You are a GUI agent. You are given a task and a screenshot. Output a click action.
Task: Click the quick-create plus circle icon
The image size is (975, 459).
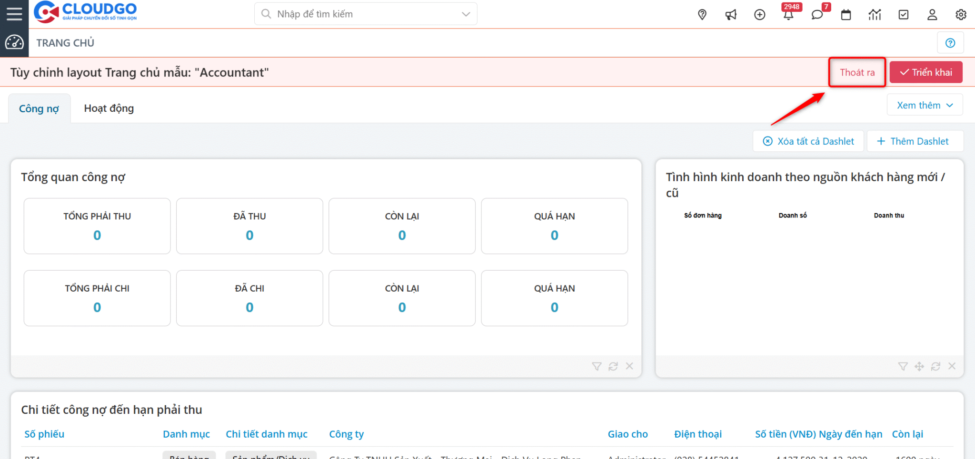click(x=760, y=15)
